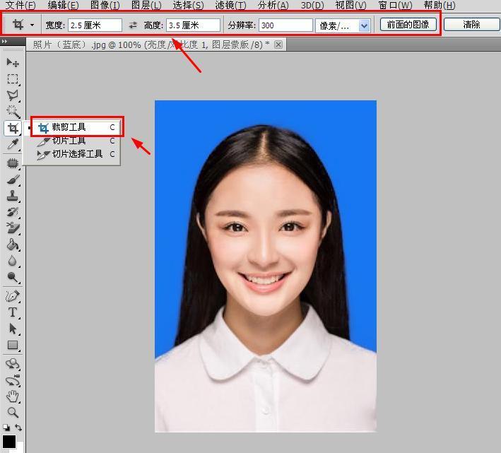Screen dimensions: 501x453
Task: Reset default foreground and background colors
Action: (x=6, y=428)
